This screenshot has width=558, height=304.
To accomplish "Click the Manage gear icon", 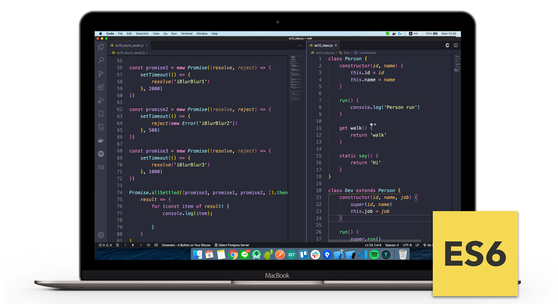I will click(x=101, y=235).
